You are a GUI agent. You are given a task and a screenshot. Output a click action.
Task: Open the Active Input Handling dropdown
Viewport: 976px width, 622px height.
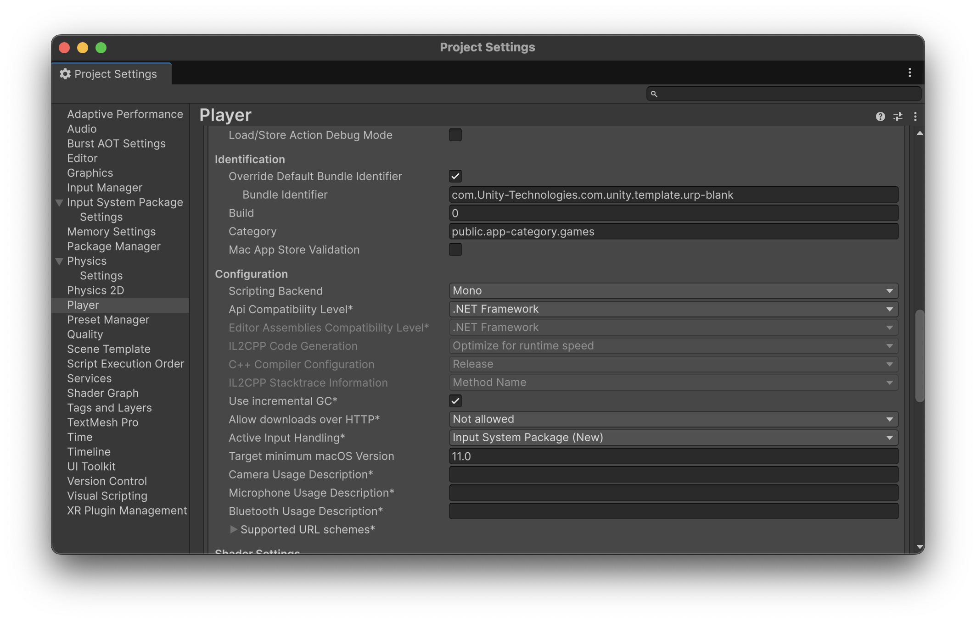[673, 438]
